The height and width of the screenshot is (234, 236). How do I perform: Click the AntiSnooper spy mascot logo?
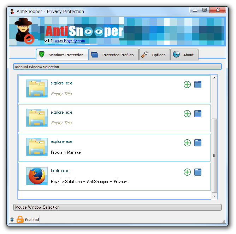[x=24, y=31]
